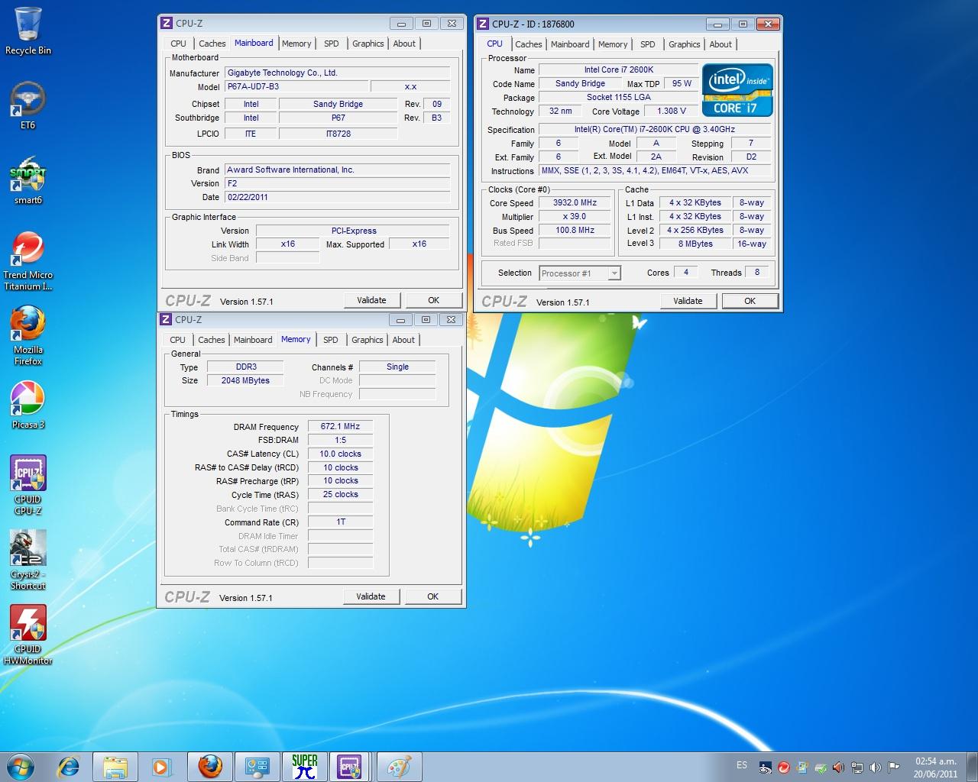The image size is (978, 782).
Task: Open Mainboard tab in CPU-Z ID 1876800 window
Action: coord(570,44)
